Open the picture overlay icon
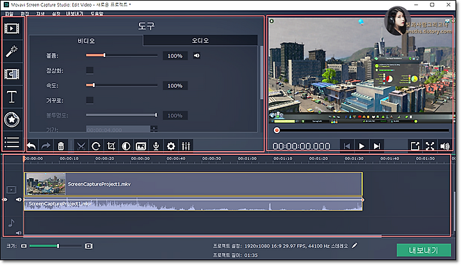The image size is (461, 265). [x=141, y=146]
